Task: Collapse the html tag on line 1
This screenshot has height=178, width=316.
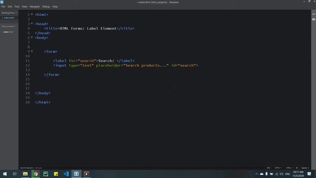Action: (32, 14)
